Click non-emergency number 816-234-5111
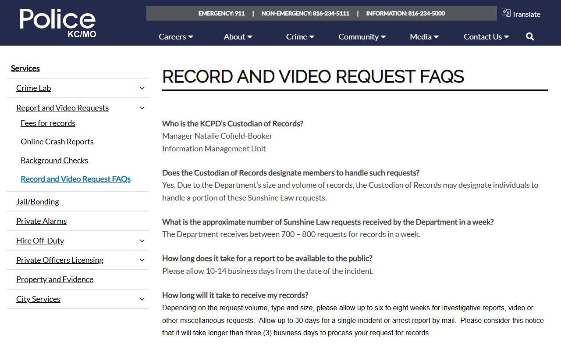 click(x=331, y=14)
